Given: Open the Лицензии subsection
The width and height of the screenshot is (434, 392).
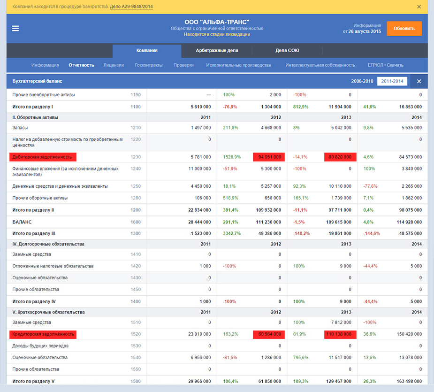Looking at the screenshot, I should tap(114, 65).
